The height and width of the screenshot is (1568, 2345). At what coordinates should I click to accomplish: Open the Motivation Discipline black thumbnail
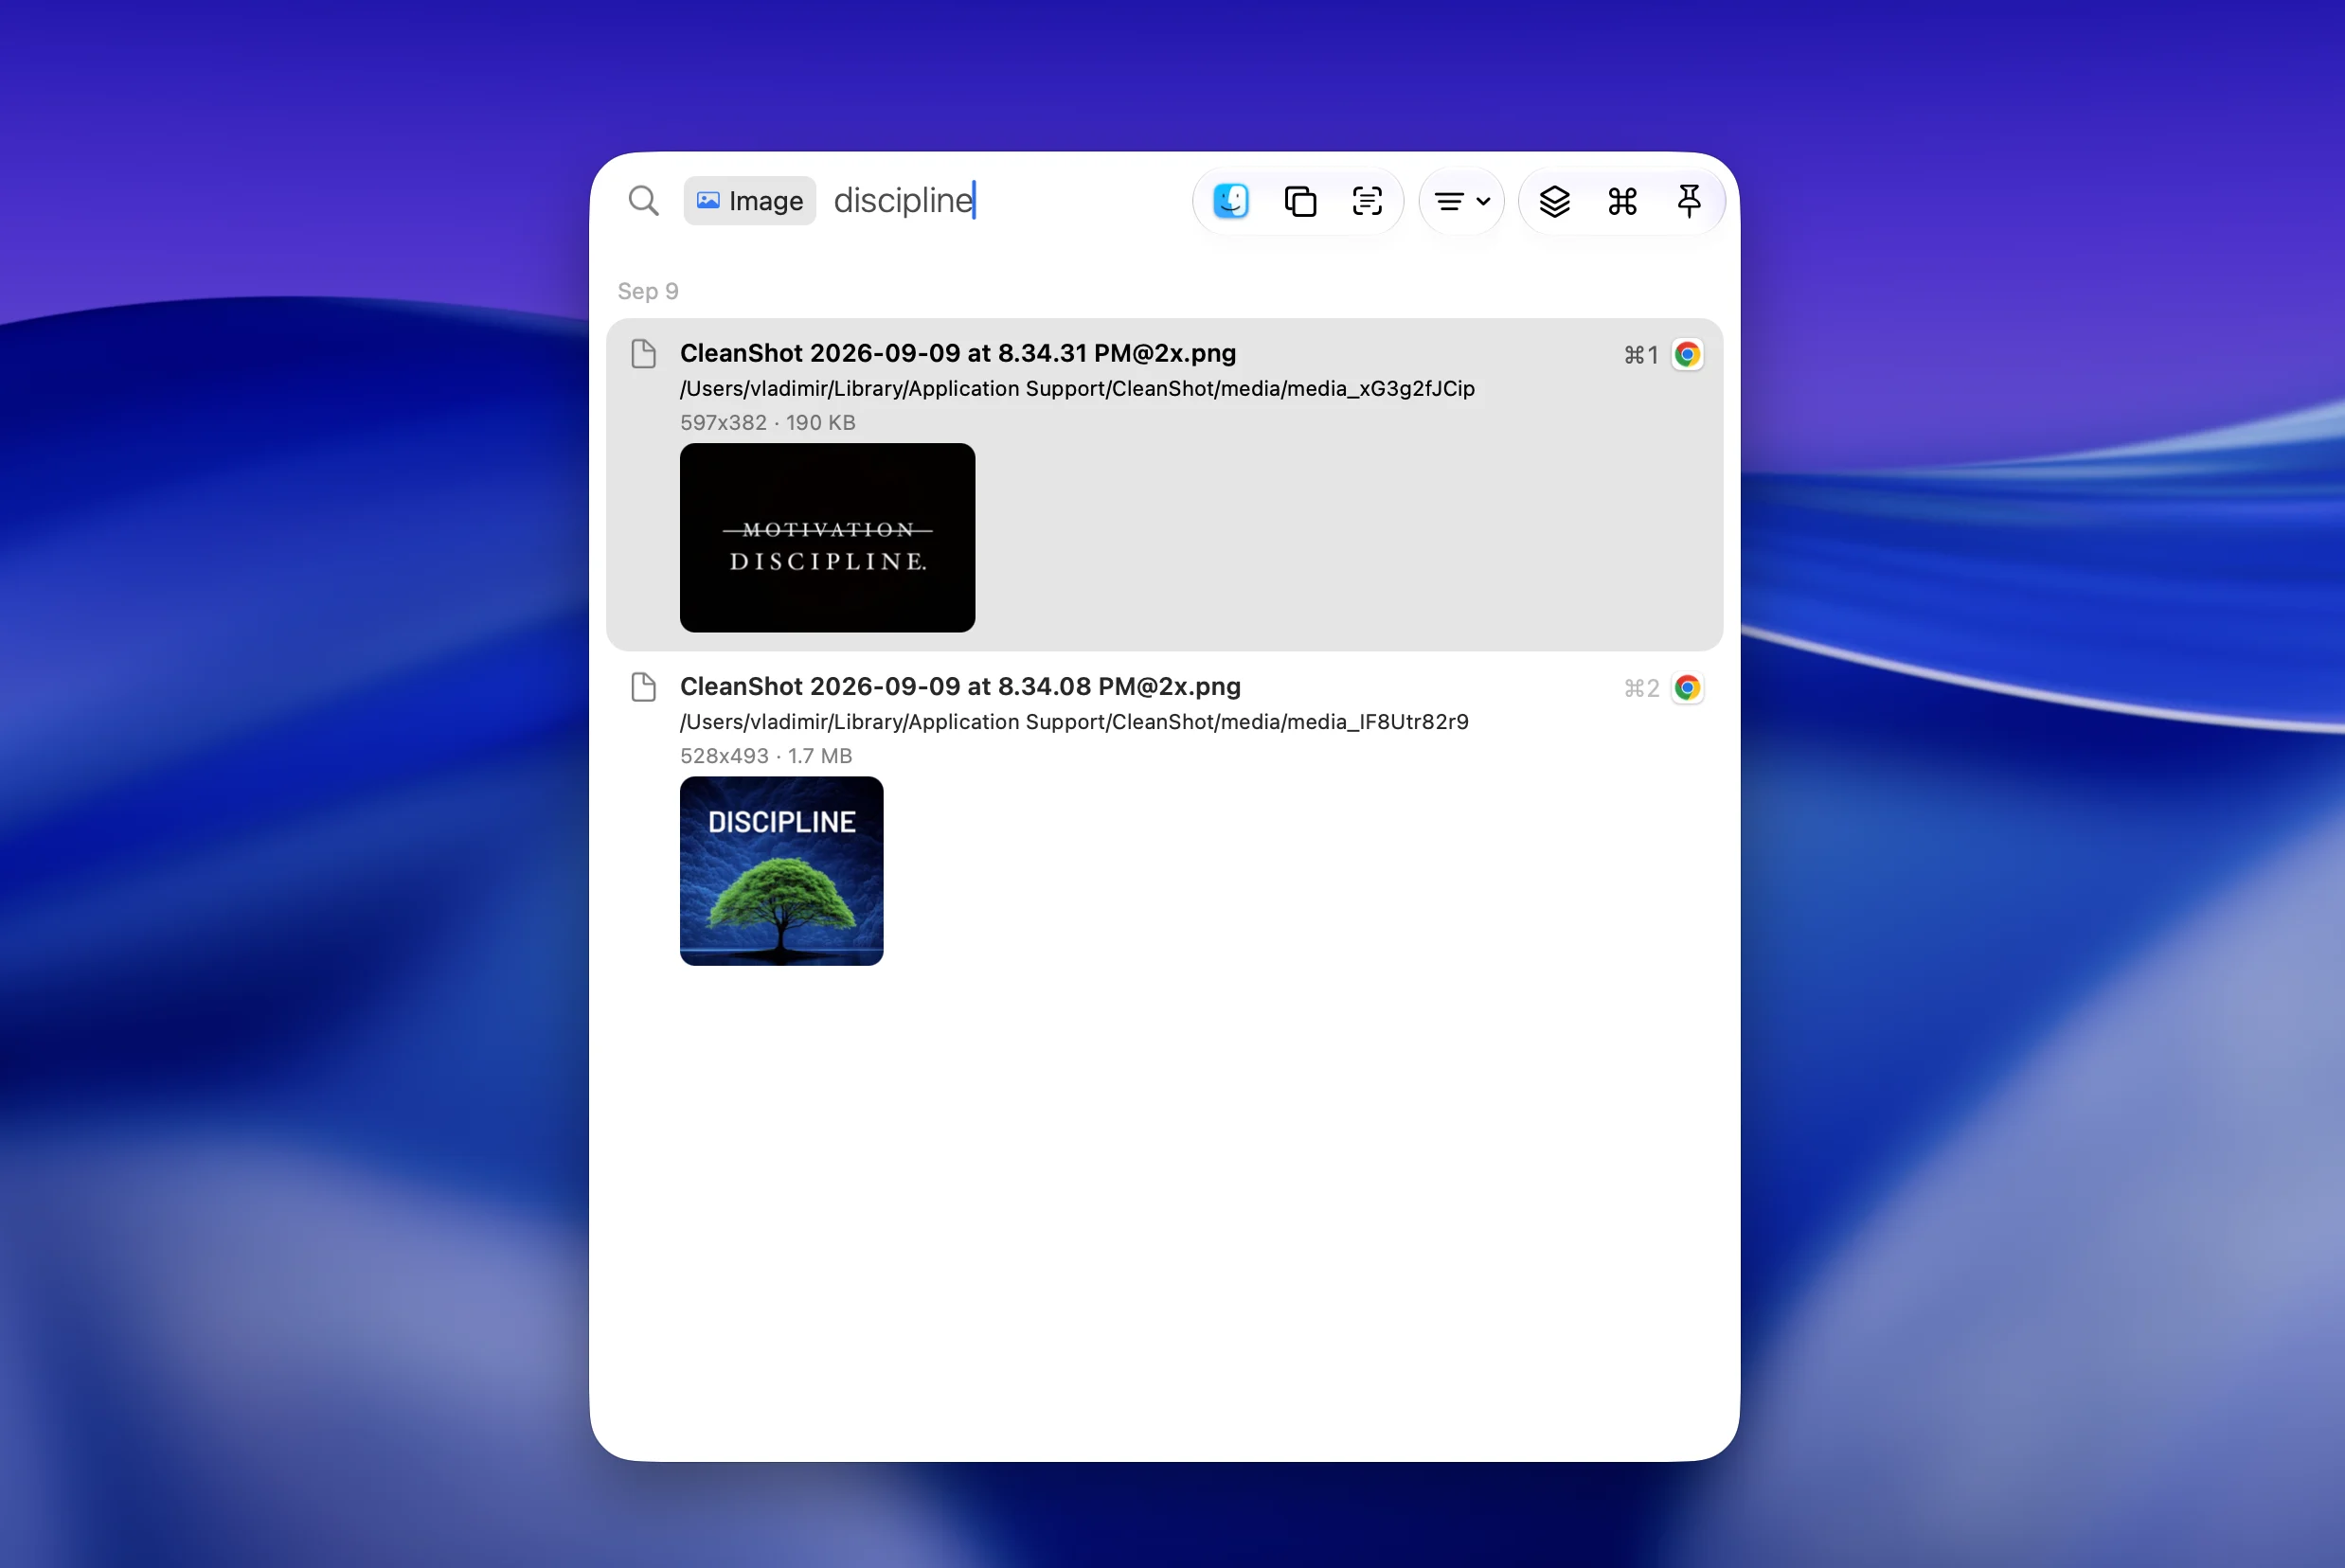click(x=827, y=538)
